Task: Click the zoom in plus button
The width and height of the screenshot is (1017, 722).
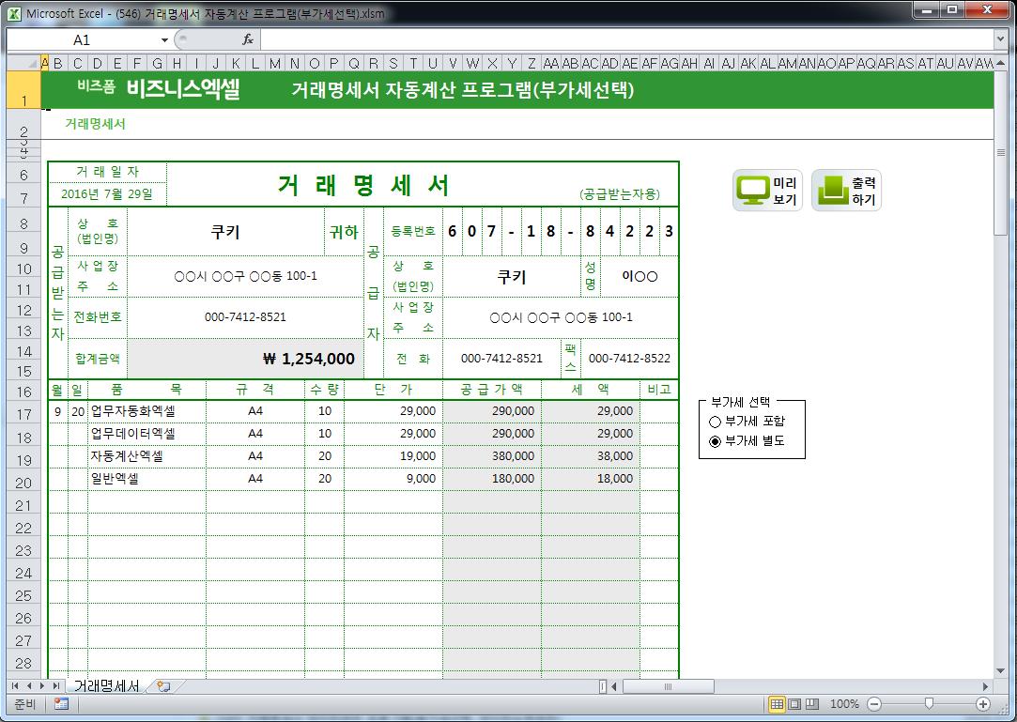Action: pyautogui.click(x=983, y=704)
